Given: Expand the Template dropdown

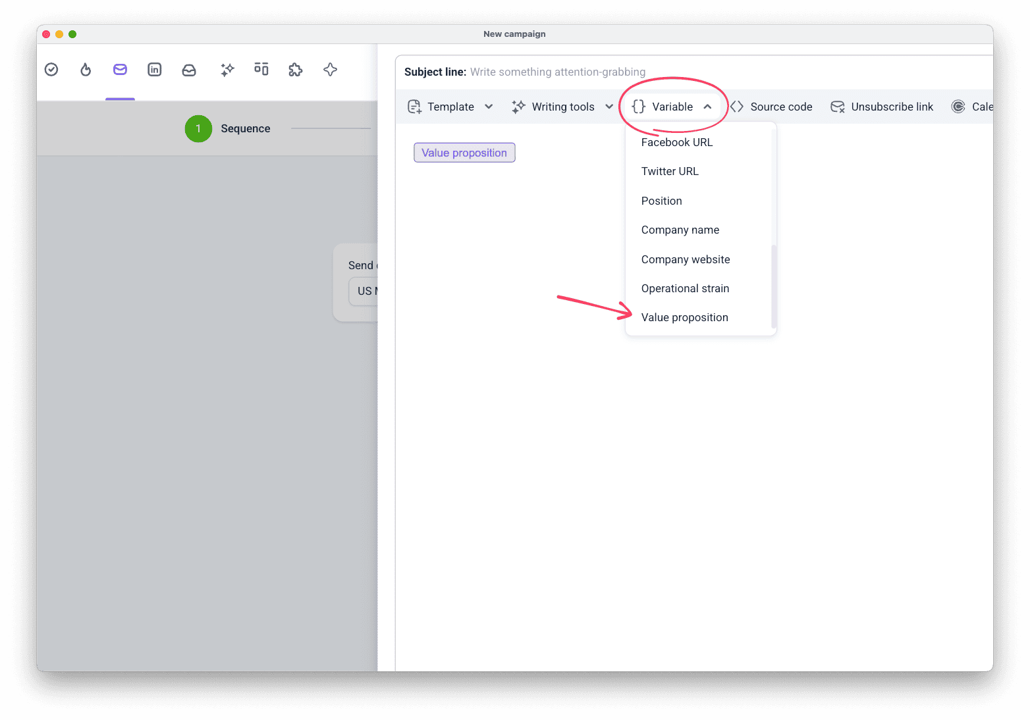Looking at the screenshot, I should [450, 107].
